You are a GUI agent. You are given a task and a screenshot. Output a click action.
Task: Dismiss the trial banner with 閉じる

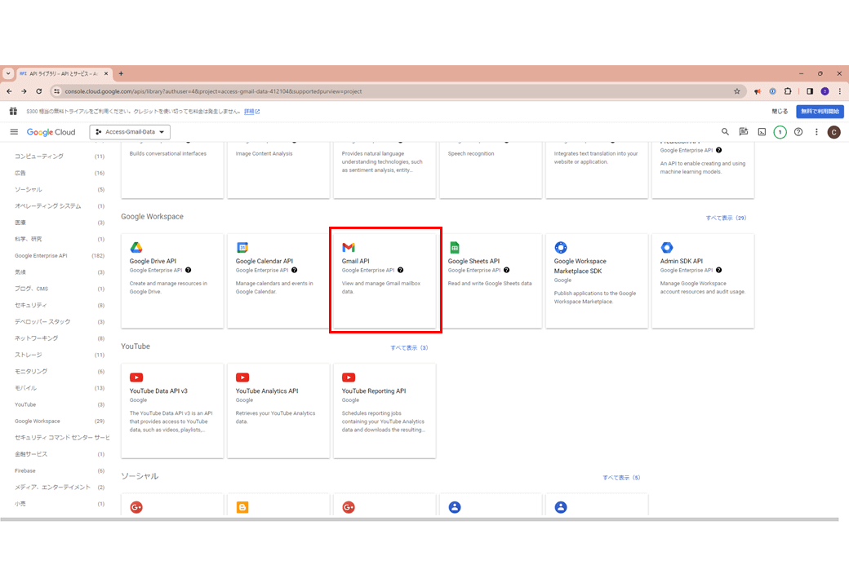click(780, 112)
